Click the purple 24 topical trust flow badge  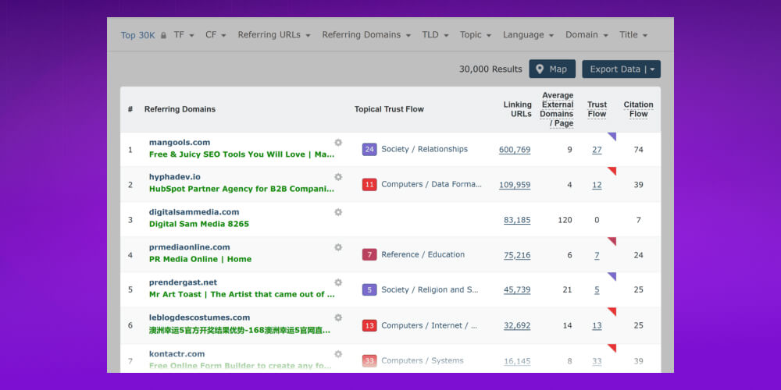click(x=369, y=149)
